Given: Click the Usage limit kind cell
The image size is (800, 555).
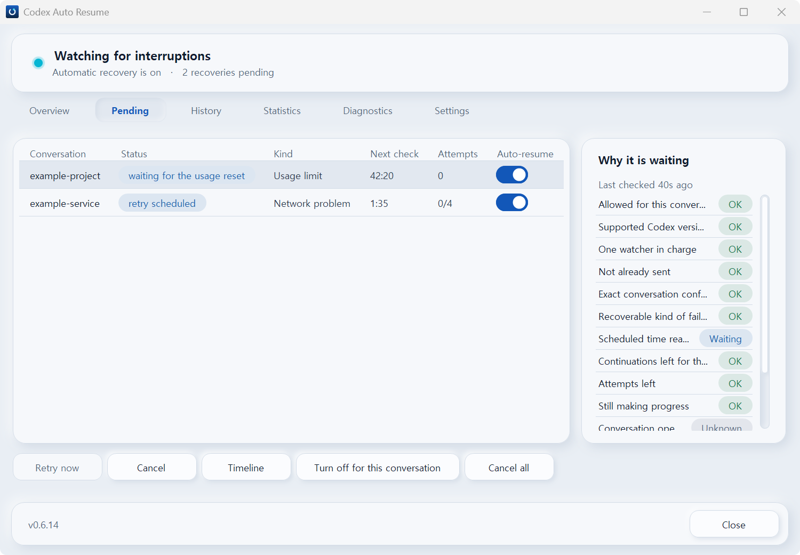Looking at the screenshot, I should 298,176.
